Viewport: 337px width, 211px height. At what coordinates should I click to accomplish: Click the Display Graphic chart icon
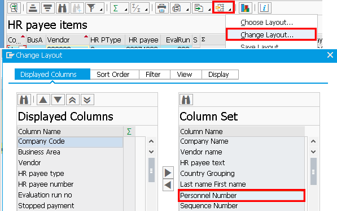tap(245, 8)
